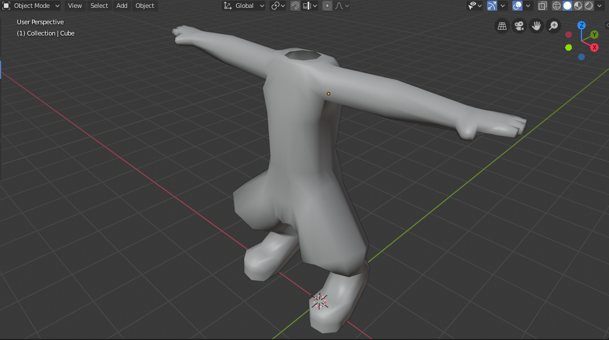The image size is (609, 340).
Task: Toggle proportional editing
Action: [327, 6]
